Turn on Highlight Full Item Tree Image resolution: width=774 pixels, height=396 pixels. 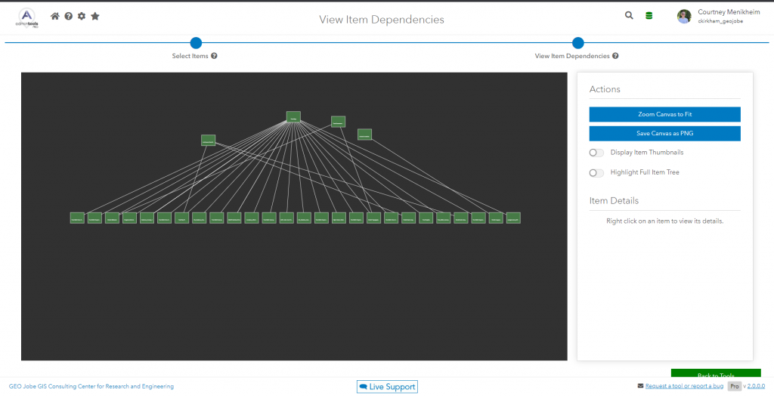(596, 172)
